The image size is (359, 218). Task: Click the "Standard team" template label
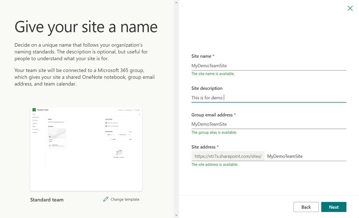pyautogui.click(x=47, y=199)
